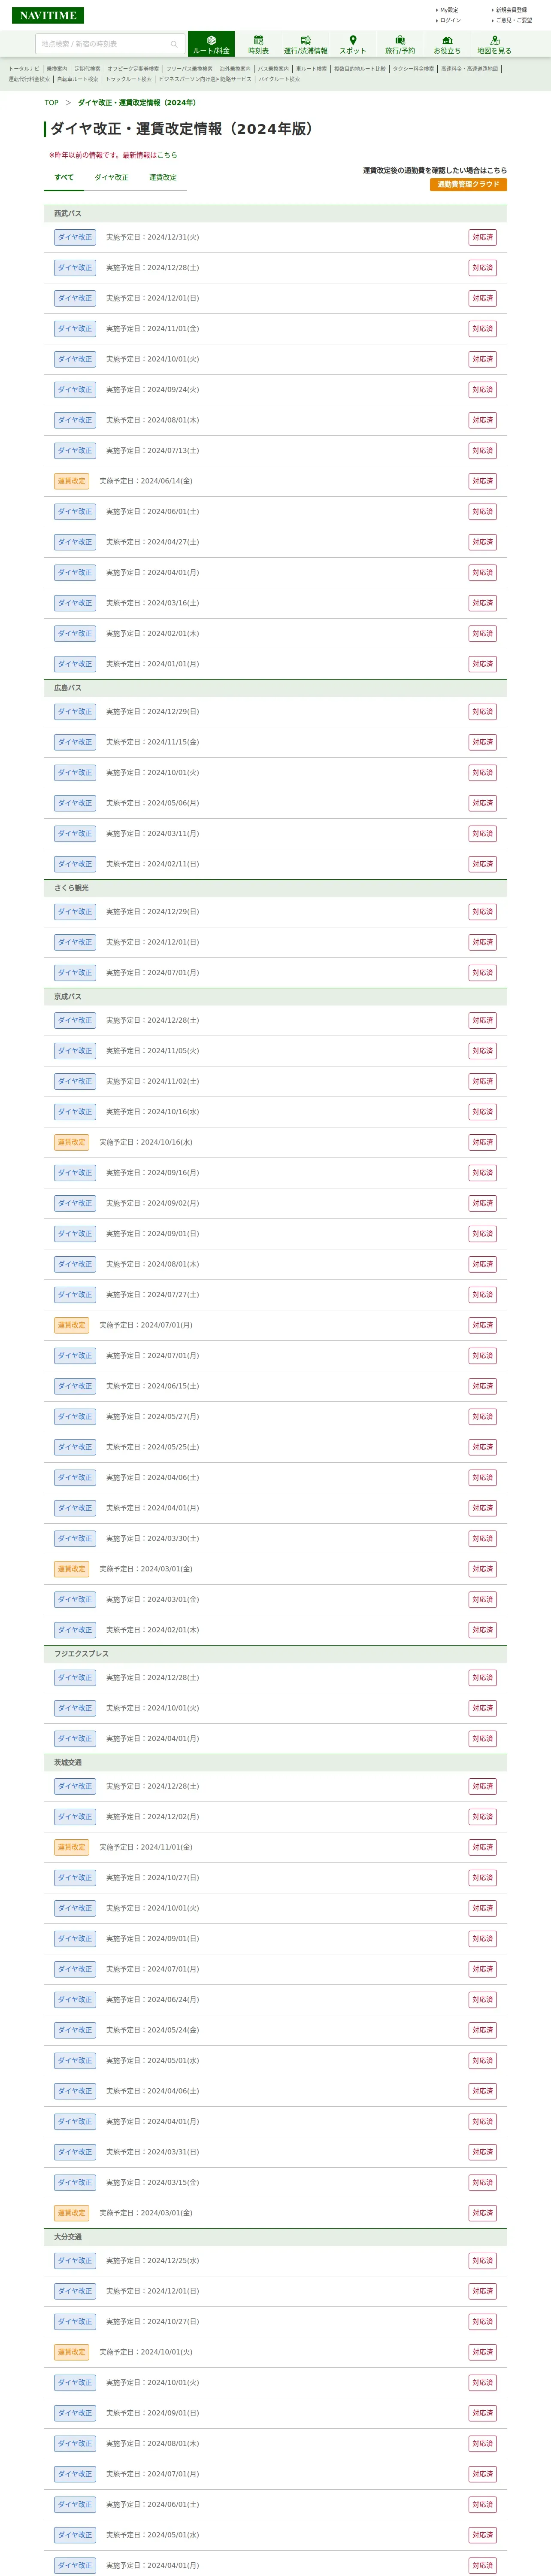Select the すべて tab
551x2576 pixels.
click(64, 177)
